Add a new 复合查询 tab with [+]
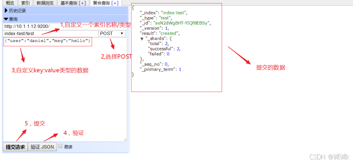The height and width of the screenshot is (163, 353). (115, 3)
